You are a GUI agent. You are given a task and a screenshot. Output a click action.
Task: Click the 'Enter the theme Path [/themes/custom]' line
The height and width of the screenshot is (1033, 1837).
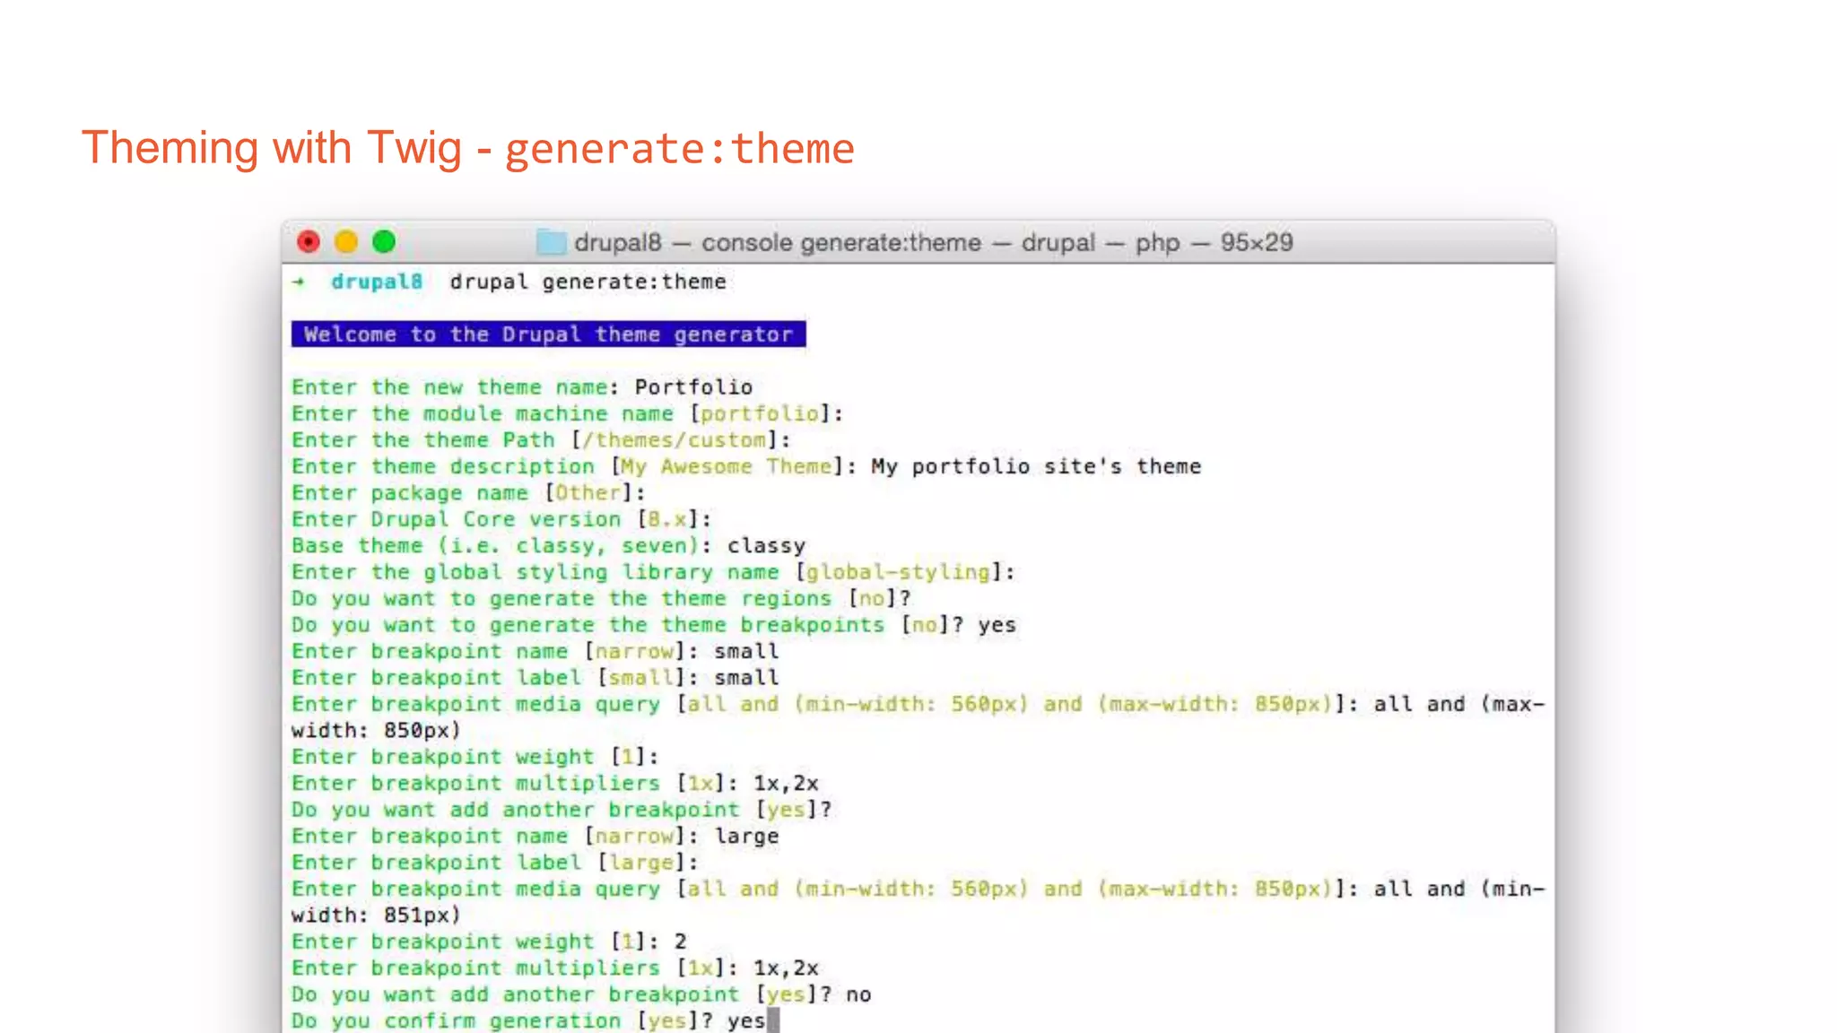pos(541,440)
